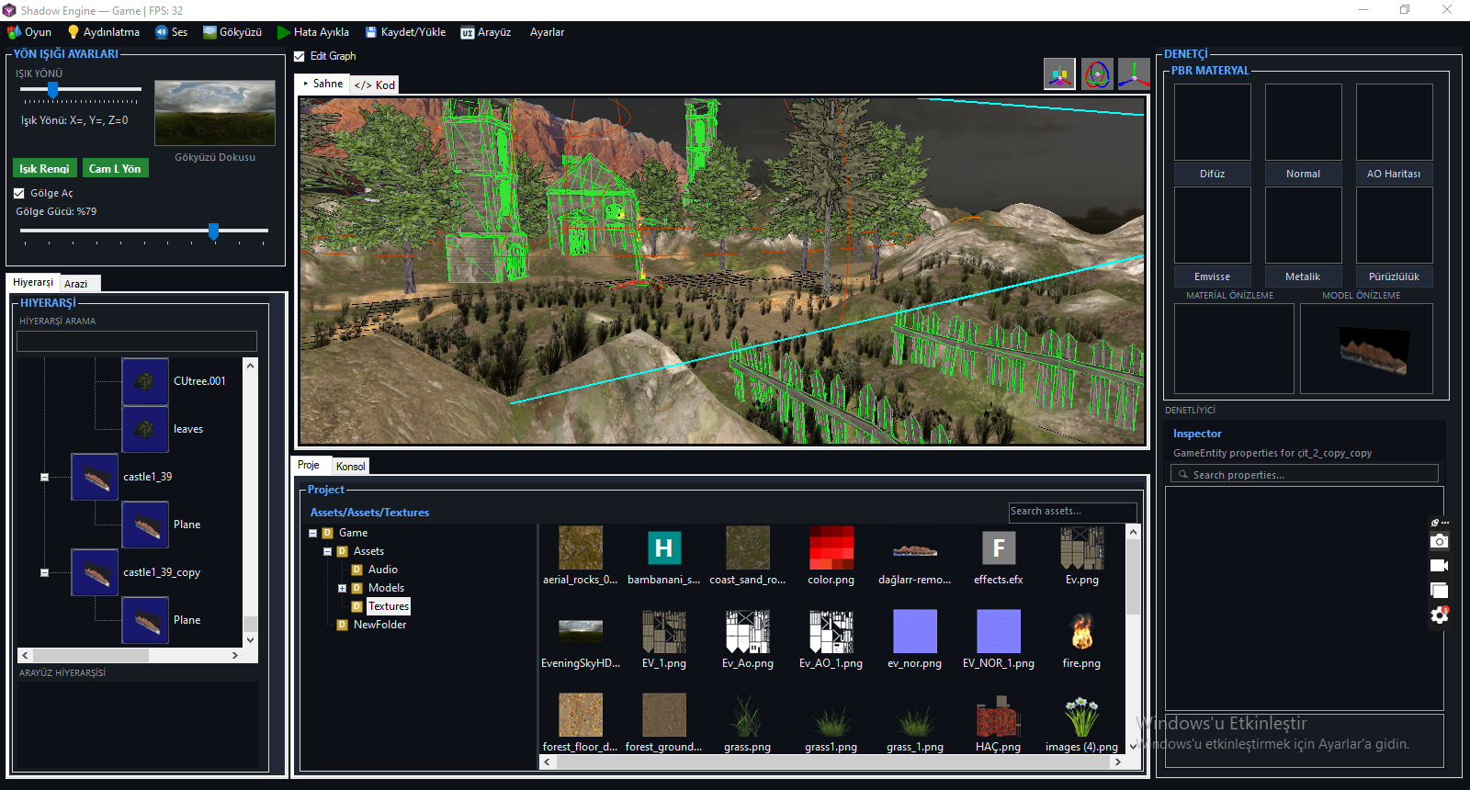This screenshot has height=790, width=1470.
Task: Select the rotate gizmo tool
Action: click(1097, 74)
